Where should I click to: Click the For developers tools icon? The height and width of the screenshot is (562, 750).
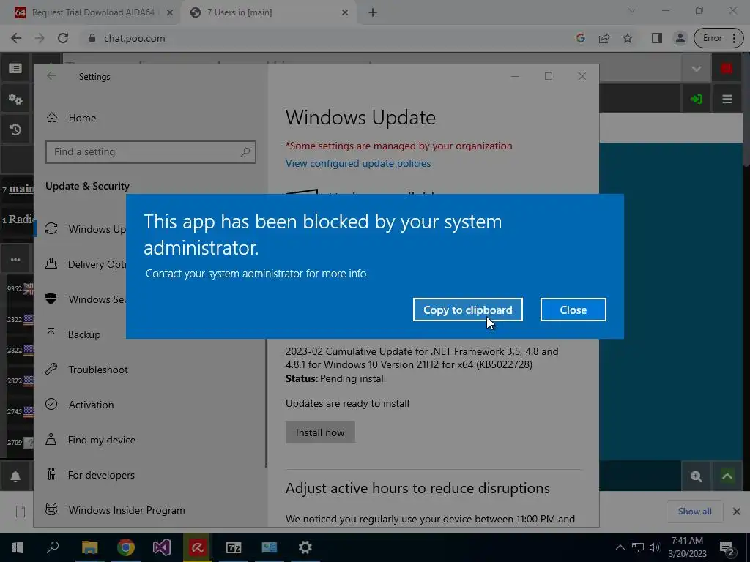point(51,474)
